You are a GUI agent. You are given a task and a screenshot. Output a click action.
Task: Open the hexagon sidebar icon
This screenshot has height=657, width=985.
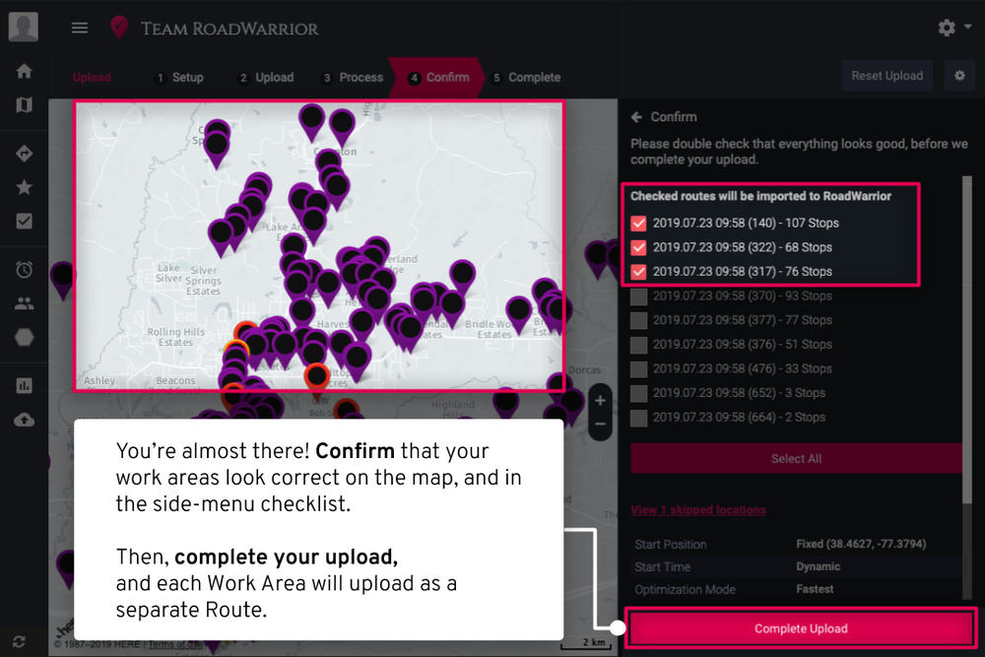[x=24, y=337]
